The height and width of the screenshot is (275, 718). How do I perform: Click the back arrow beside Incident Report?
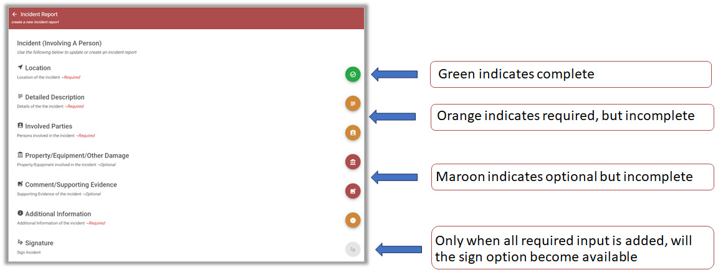(15, 14)
